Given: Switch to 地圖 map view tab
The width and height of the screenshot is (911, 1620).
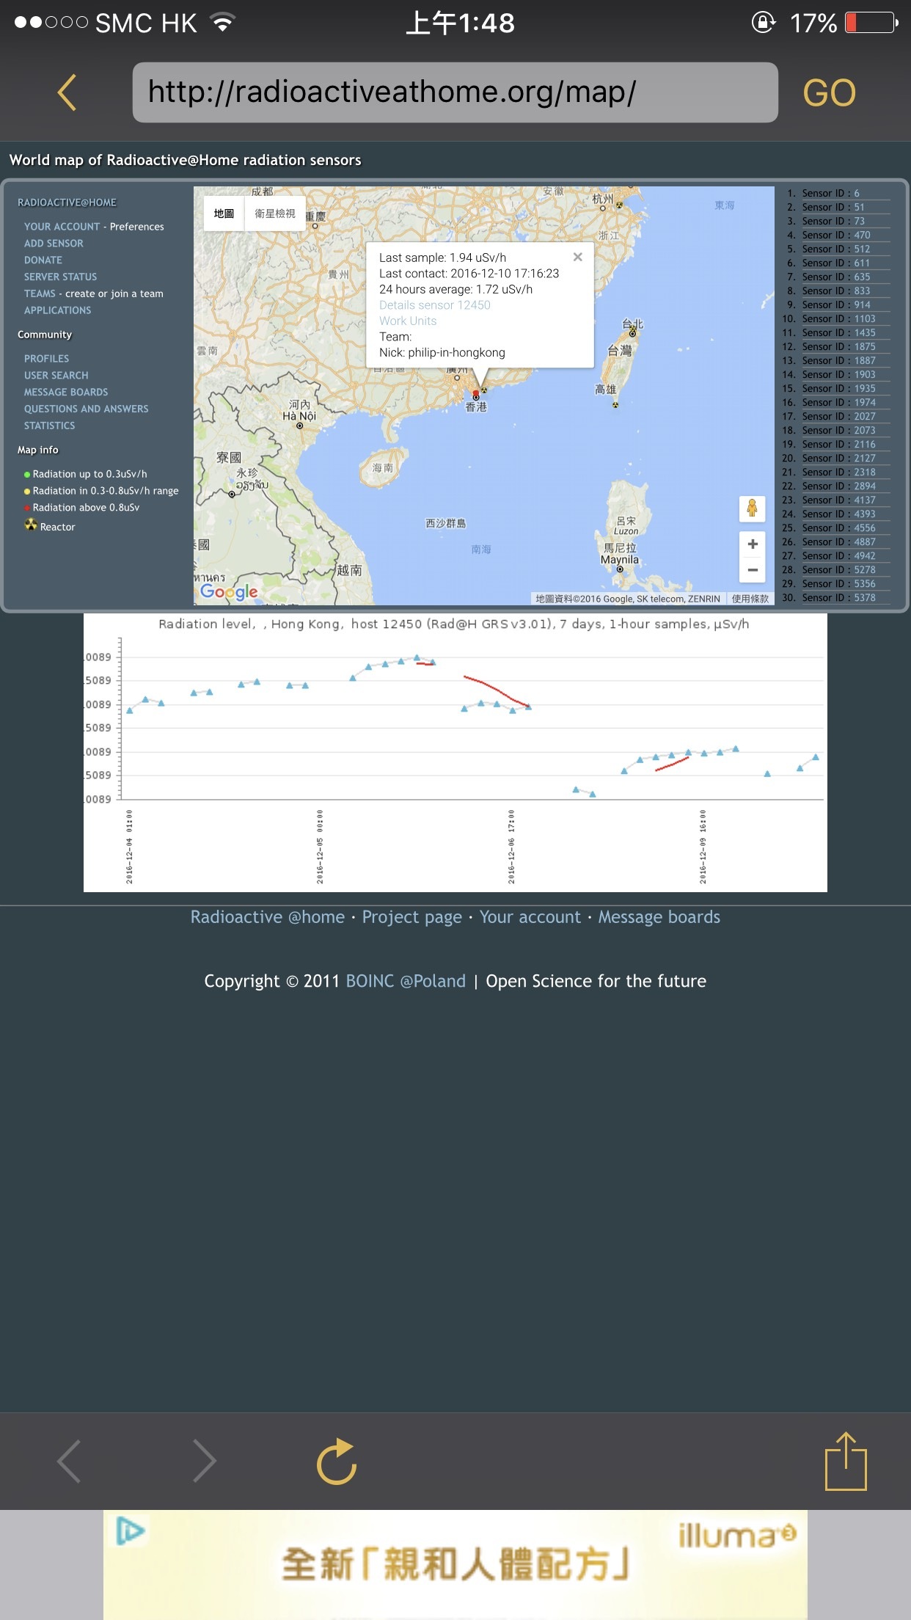Looking at the screenshot, I should tap(224, 214).
